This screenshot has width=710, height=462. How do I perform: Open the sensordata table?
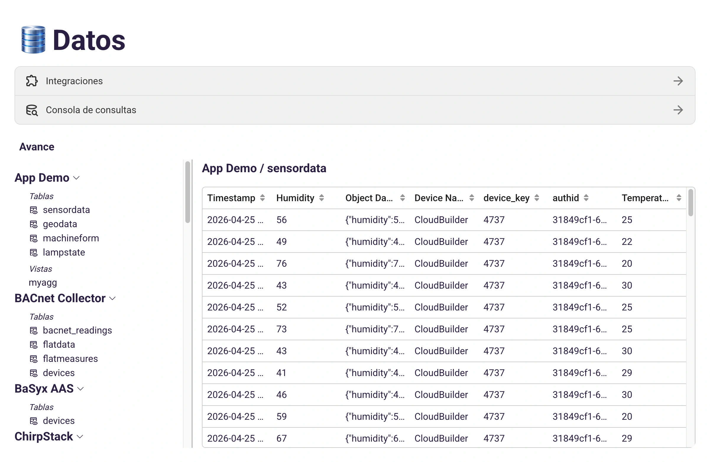point(66,210)
